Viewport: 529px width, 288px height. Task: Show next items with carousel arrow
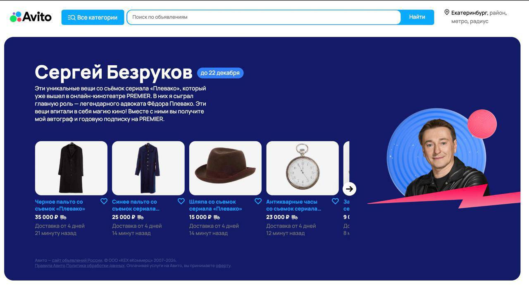pos(349,189)
